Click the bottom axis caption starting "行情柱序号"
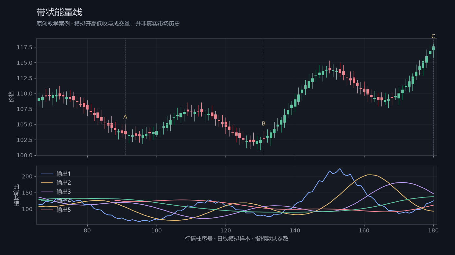 (x=237, y=239)
